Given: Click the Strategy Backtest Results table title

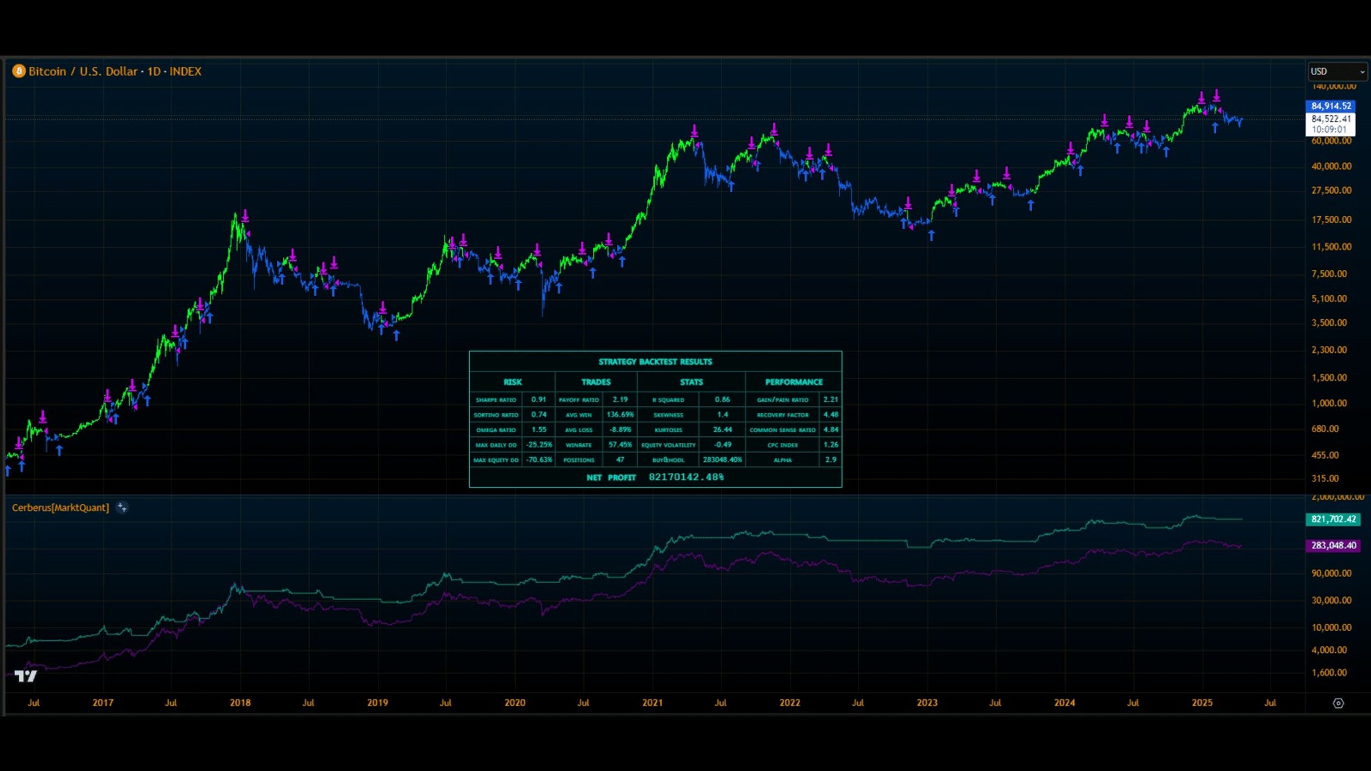Looking at the screenshot, I should click(655, 362).
